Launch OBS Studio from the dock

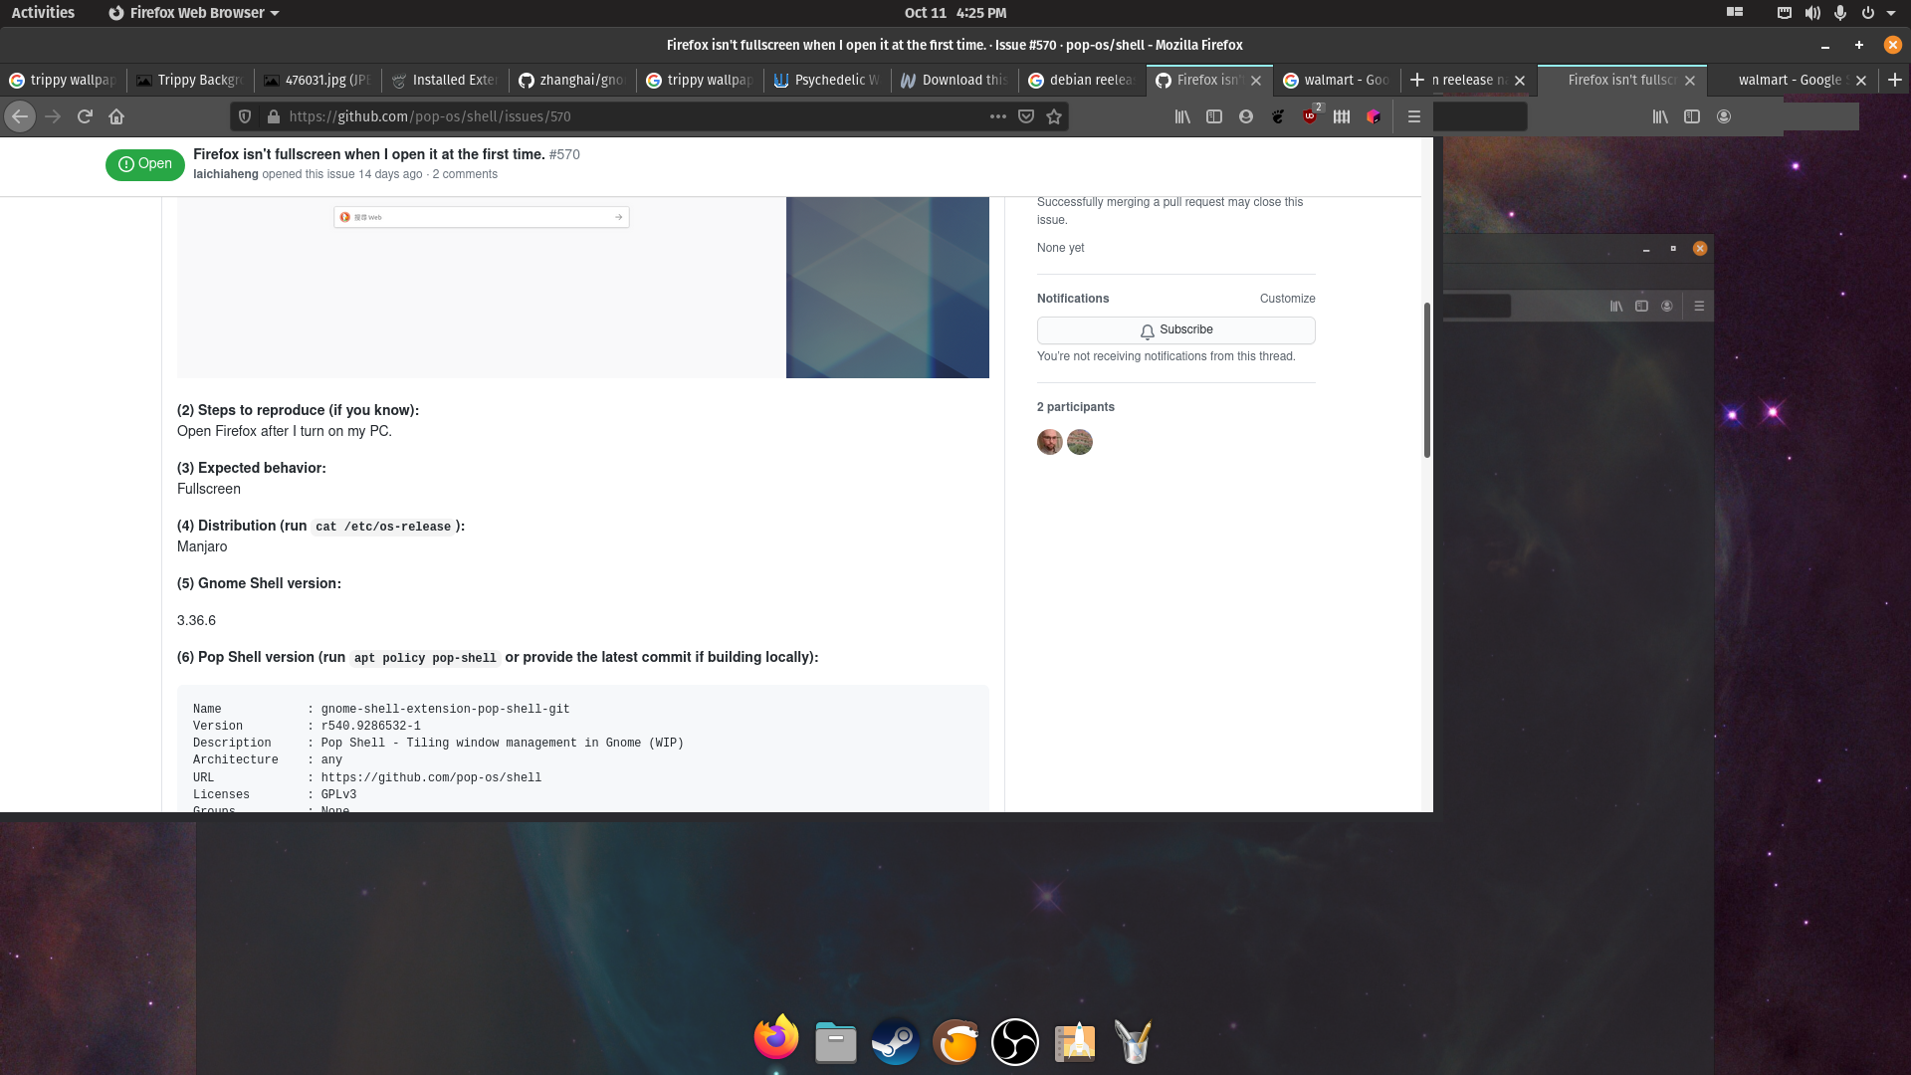tap(1015, 1042)
